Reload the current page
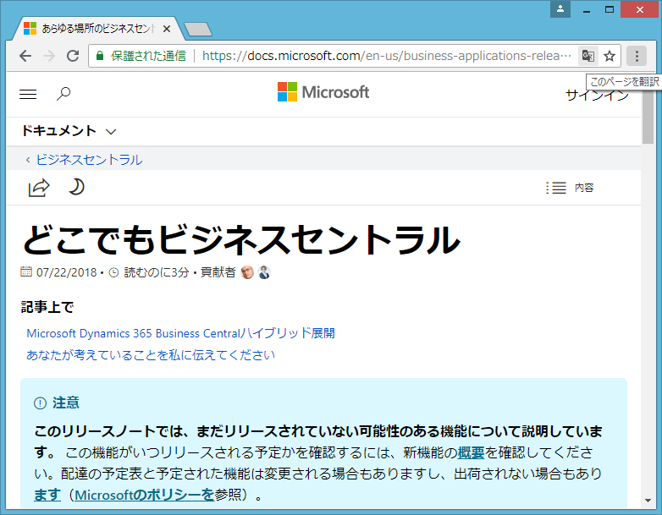The image size is (662, 515). [73, 56]
